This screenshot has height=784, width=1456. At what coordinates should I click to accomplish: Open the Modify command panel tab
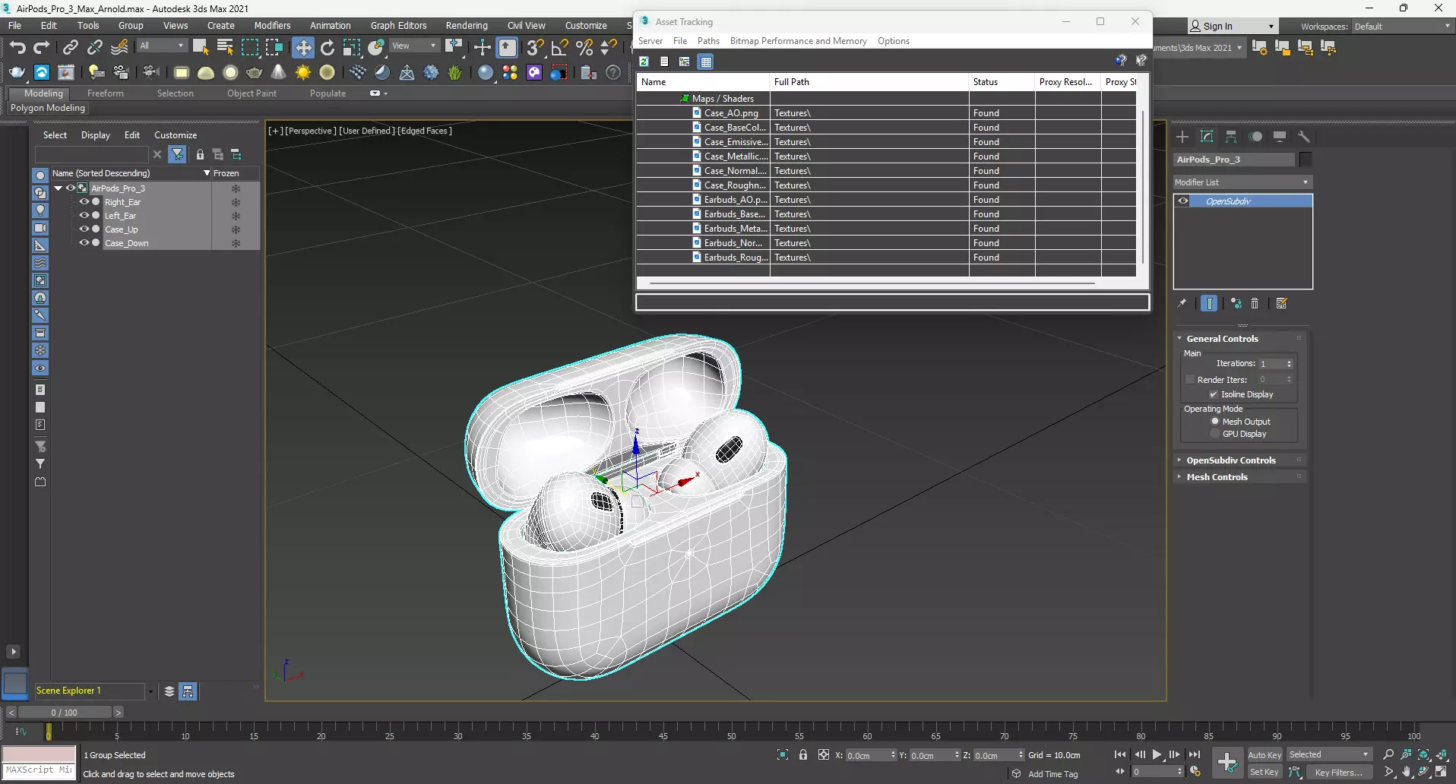1207,137
